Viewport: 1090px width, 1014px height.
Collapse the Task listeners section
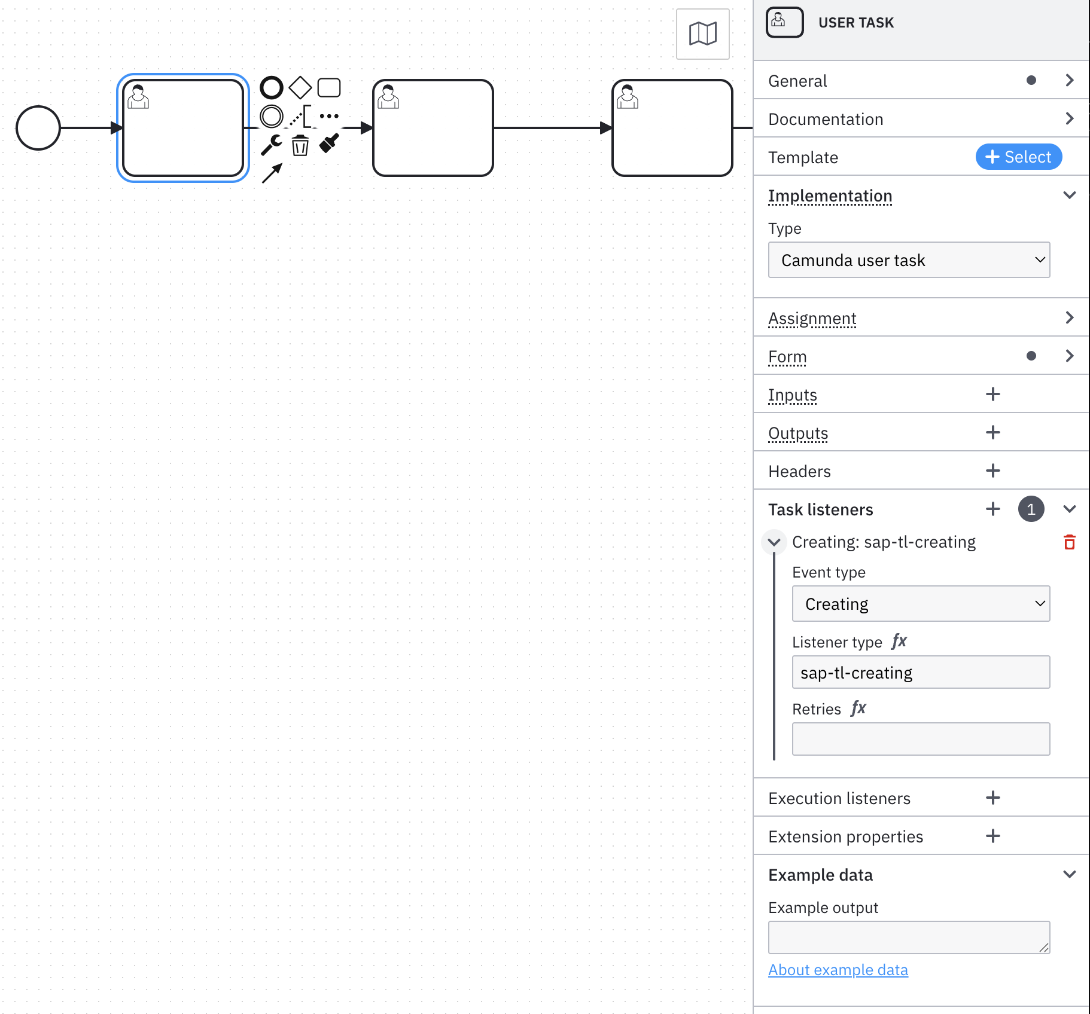(1069, 509)
